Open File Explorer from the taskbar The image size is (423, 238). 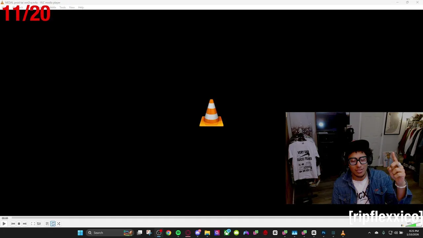tap(207, 233)
